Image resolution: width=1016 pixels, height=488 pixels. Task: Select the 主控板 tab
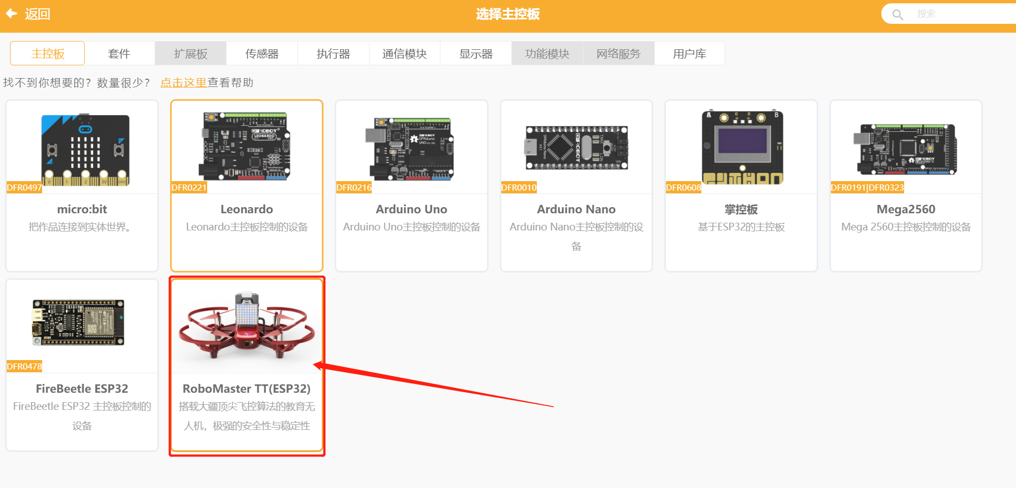tap(48, 54)
